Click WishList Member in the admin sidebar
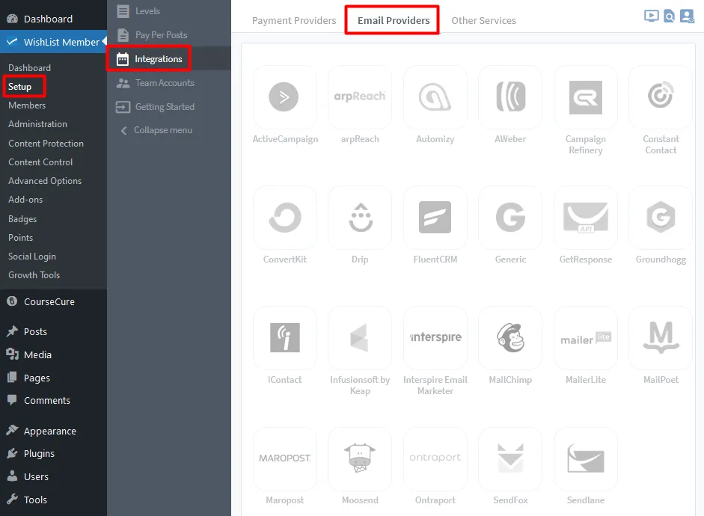This screenshot has height=516, width=704. click(53, 42)
